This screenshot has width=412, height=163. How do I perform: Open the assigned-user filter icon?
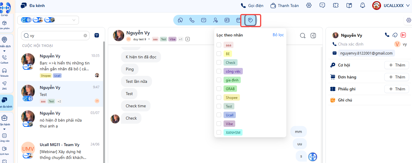215,20
